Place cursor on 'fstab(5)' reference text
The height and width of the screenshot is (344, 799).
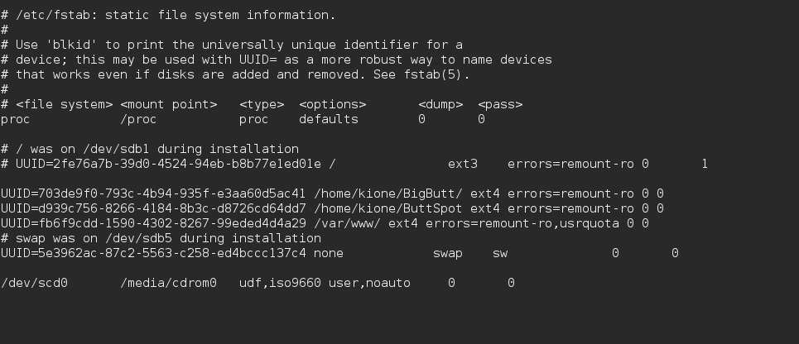click(440, 74)
